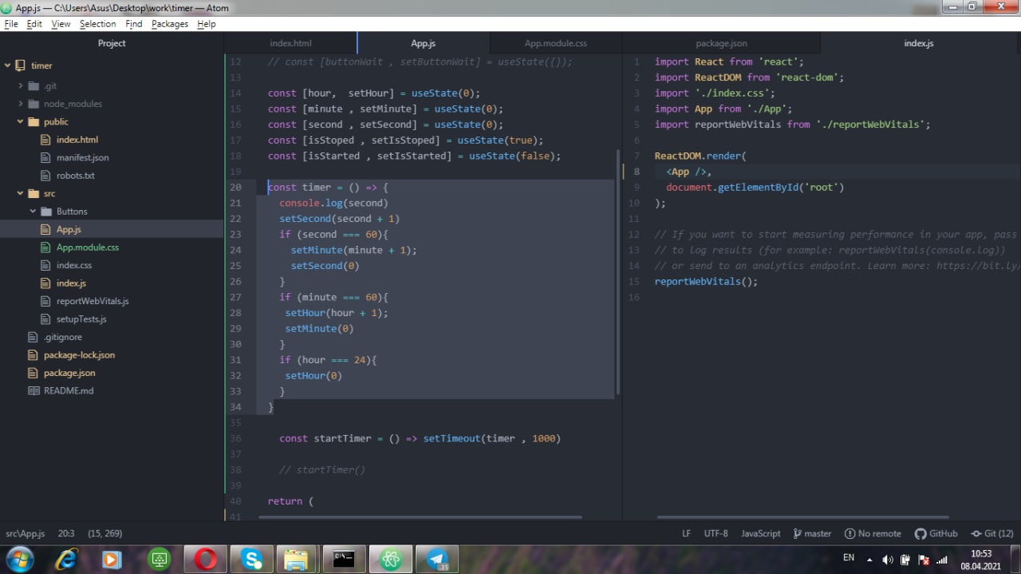This screenshot has height=574, width=1021.
Task: Open Telegram from the taskbar
Action: pos(436,559)
